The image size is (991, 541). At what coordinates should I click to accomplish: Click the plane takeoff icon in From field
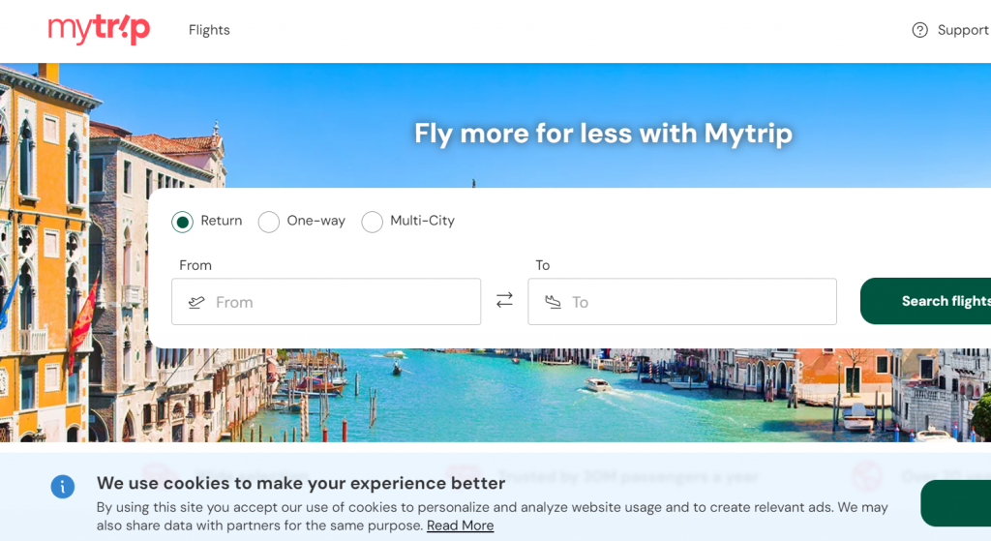tap(196, 302)
